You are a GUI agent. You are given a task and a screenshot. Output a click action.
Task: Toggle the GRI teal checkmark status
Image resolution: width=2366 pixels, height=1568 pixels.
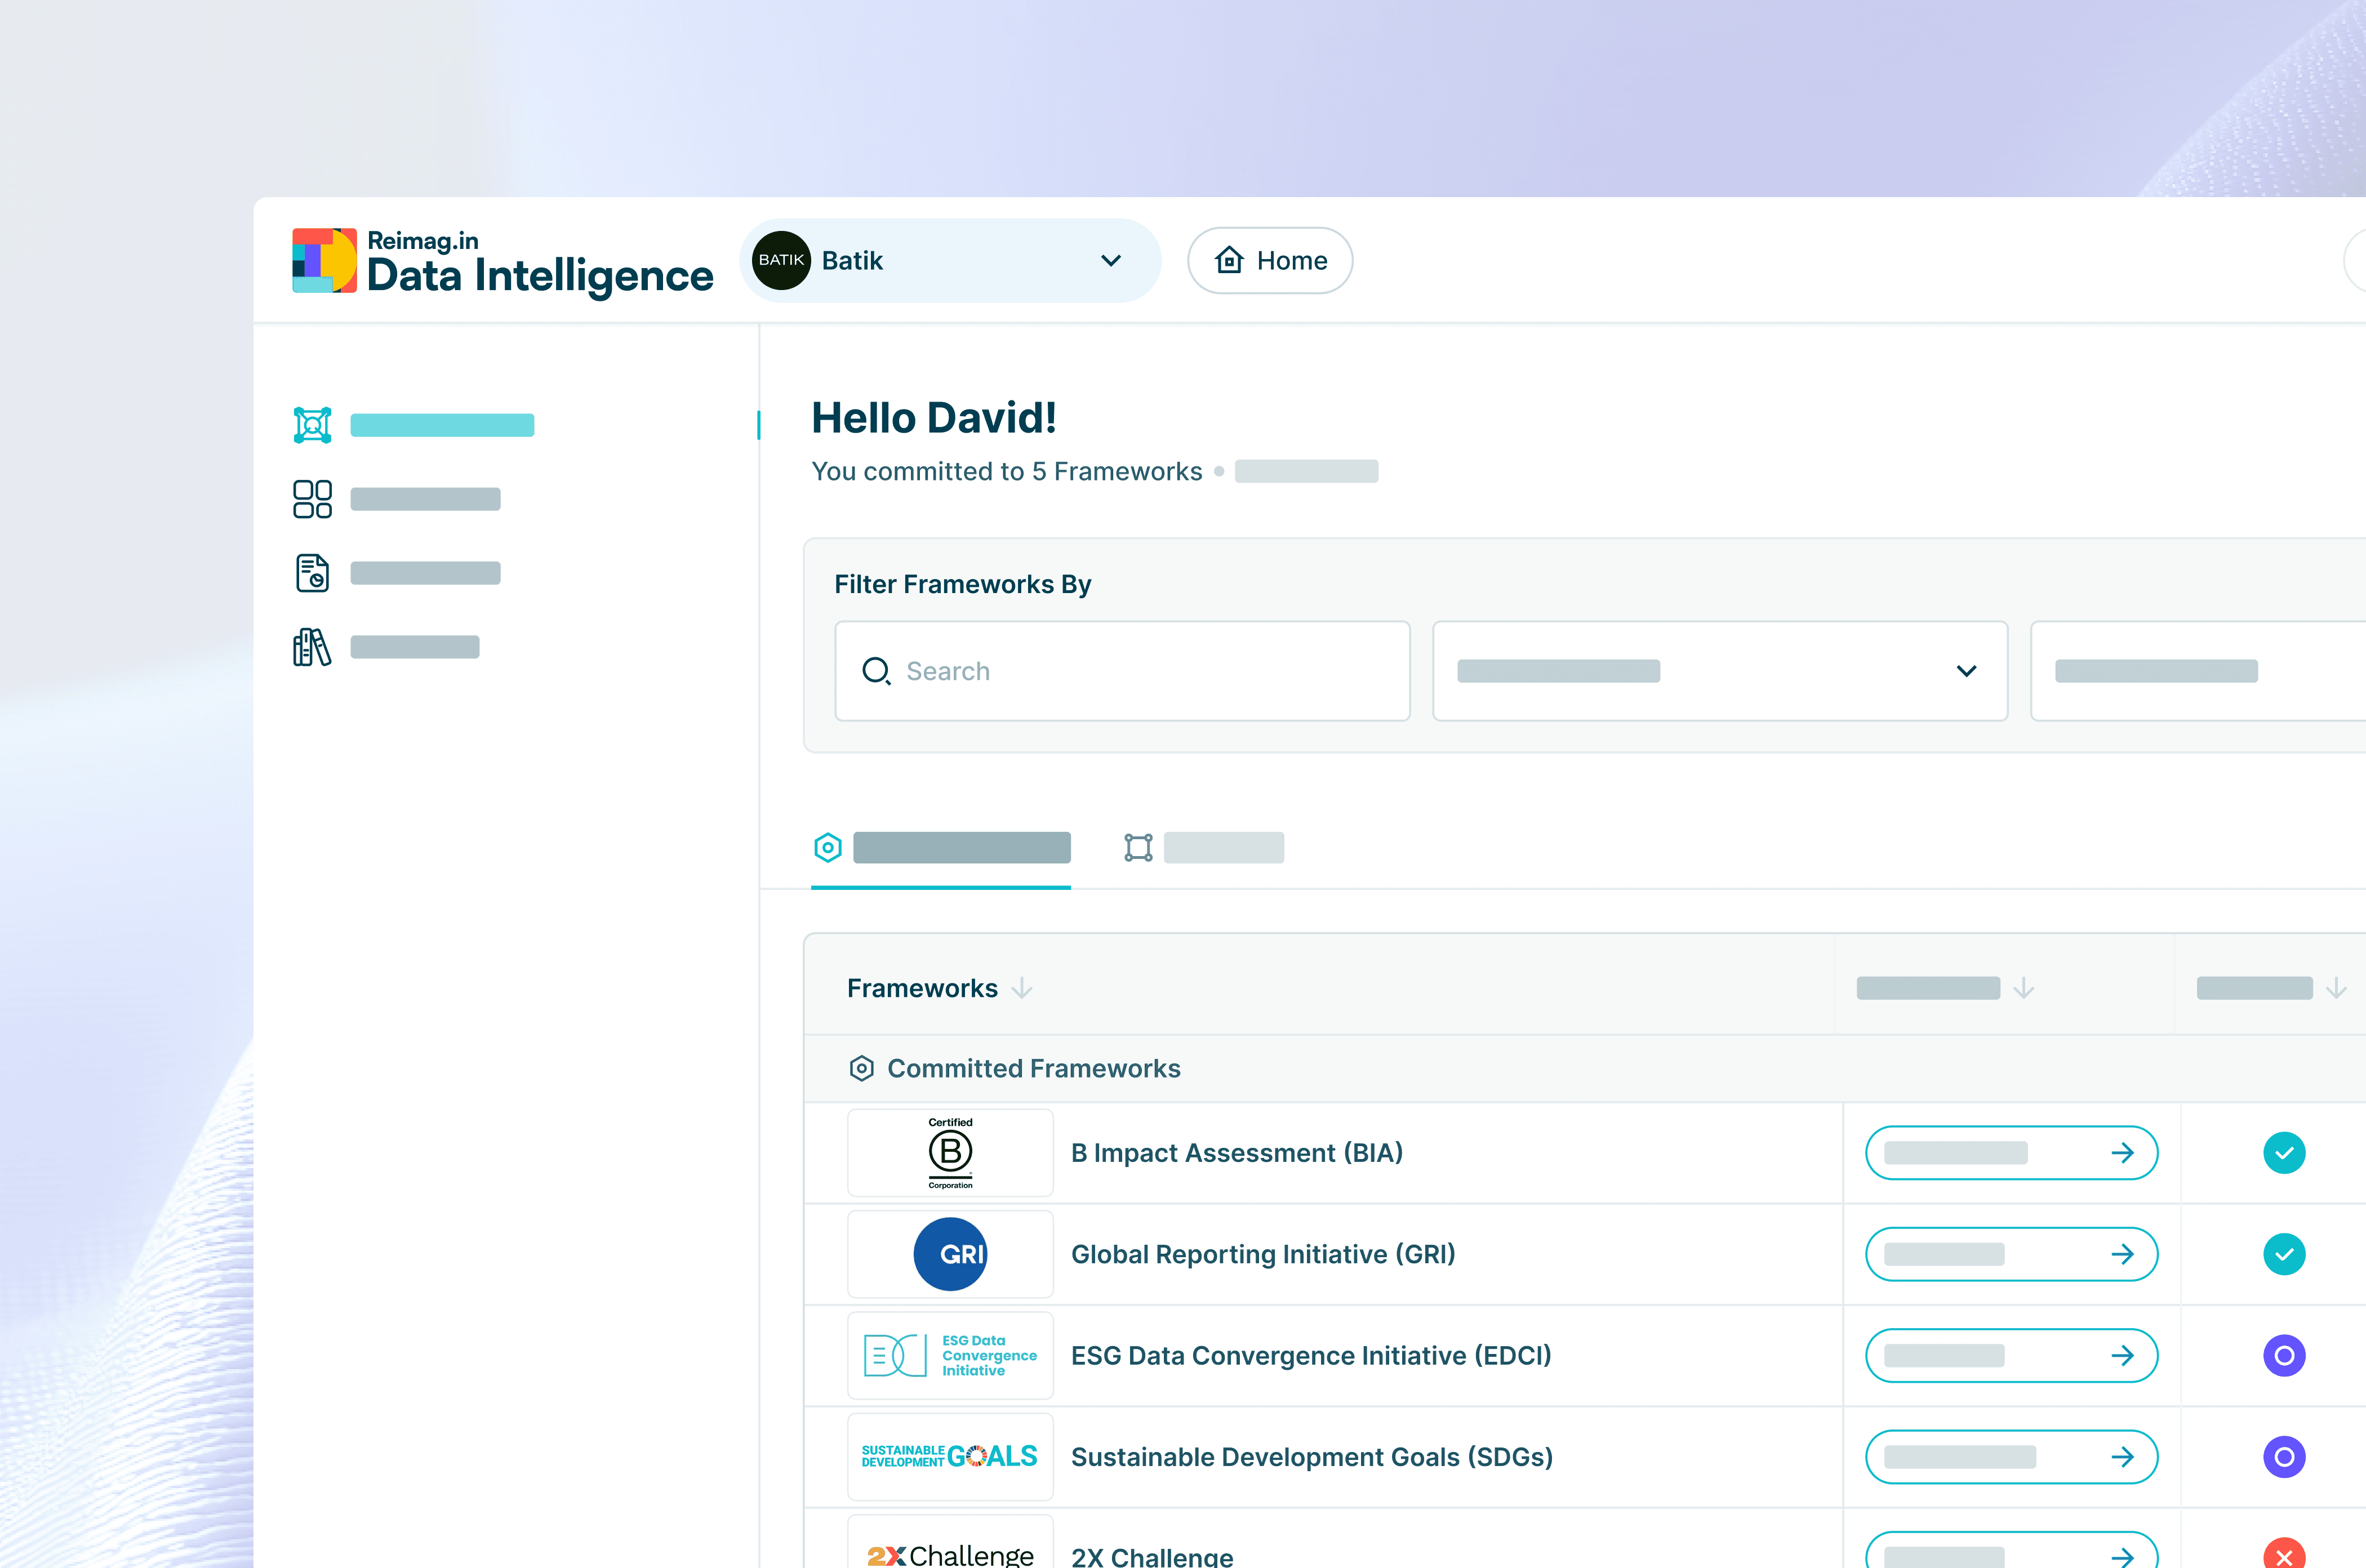(2283, 1254)
